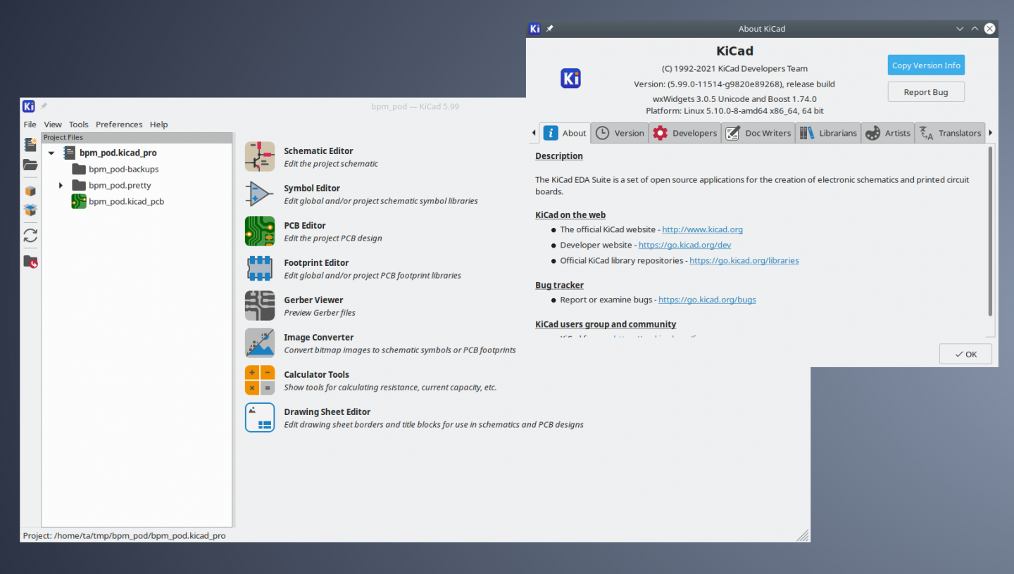Expand the bpm_pod.pretty folder
The width and height of the screenshot is (1014, 574).
pos(61,186)
